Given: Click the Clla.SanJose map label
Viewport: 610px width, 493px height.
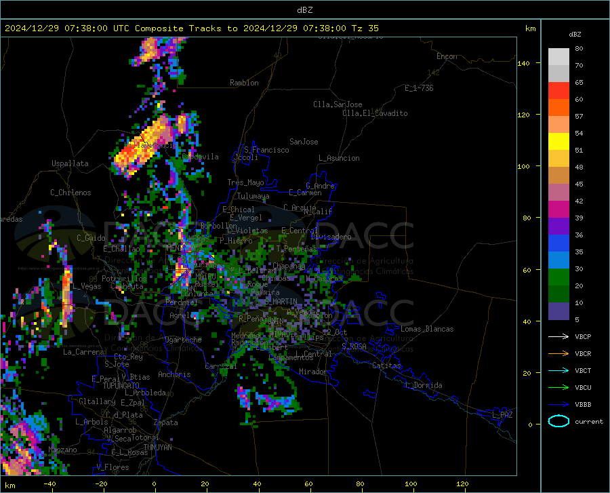Looking at the screenshot, I should pos(338,104).
